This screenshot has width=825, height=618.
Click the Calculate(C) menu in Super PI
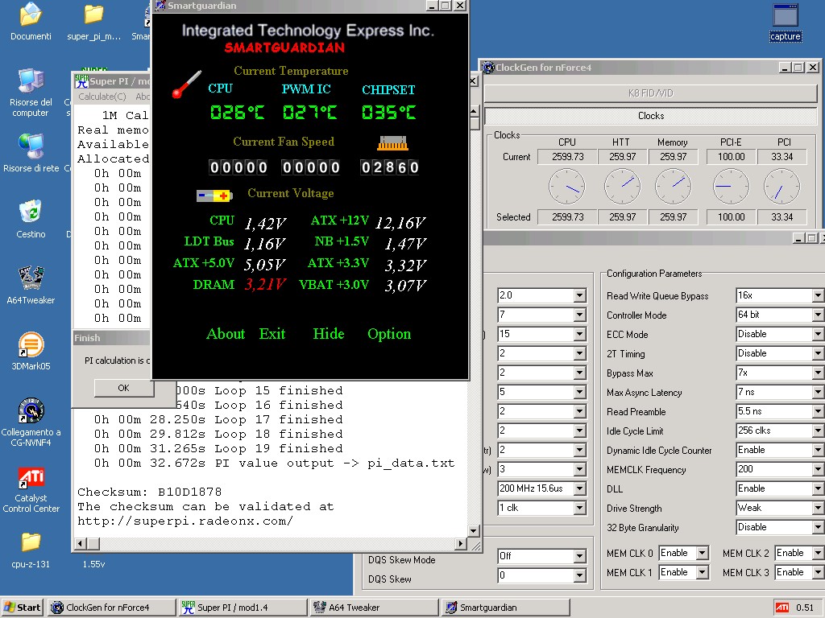click(x=102, y=97)
